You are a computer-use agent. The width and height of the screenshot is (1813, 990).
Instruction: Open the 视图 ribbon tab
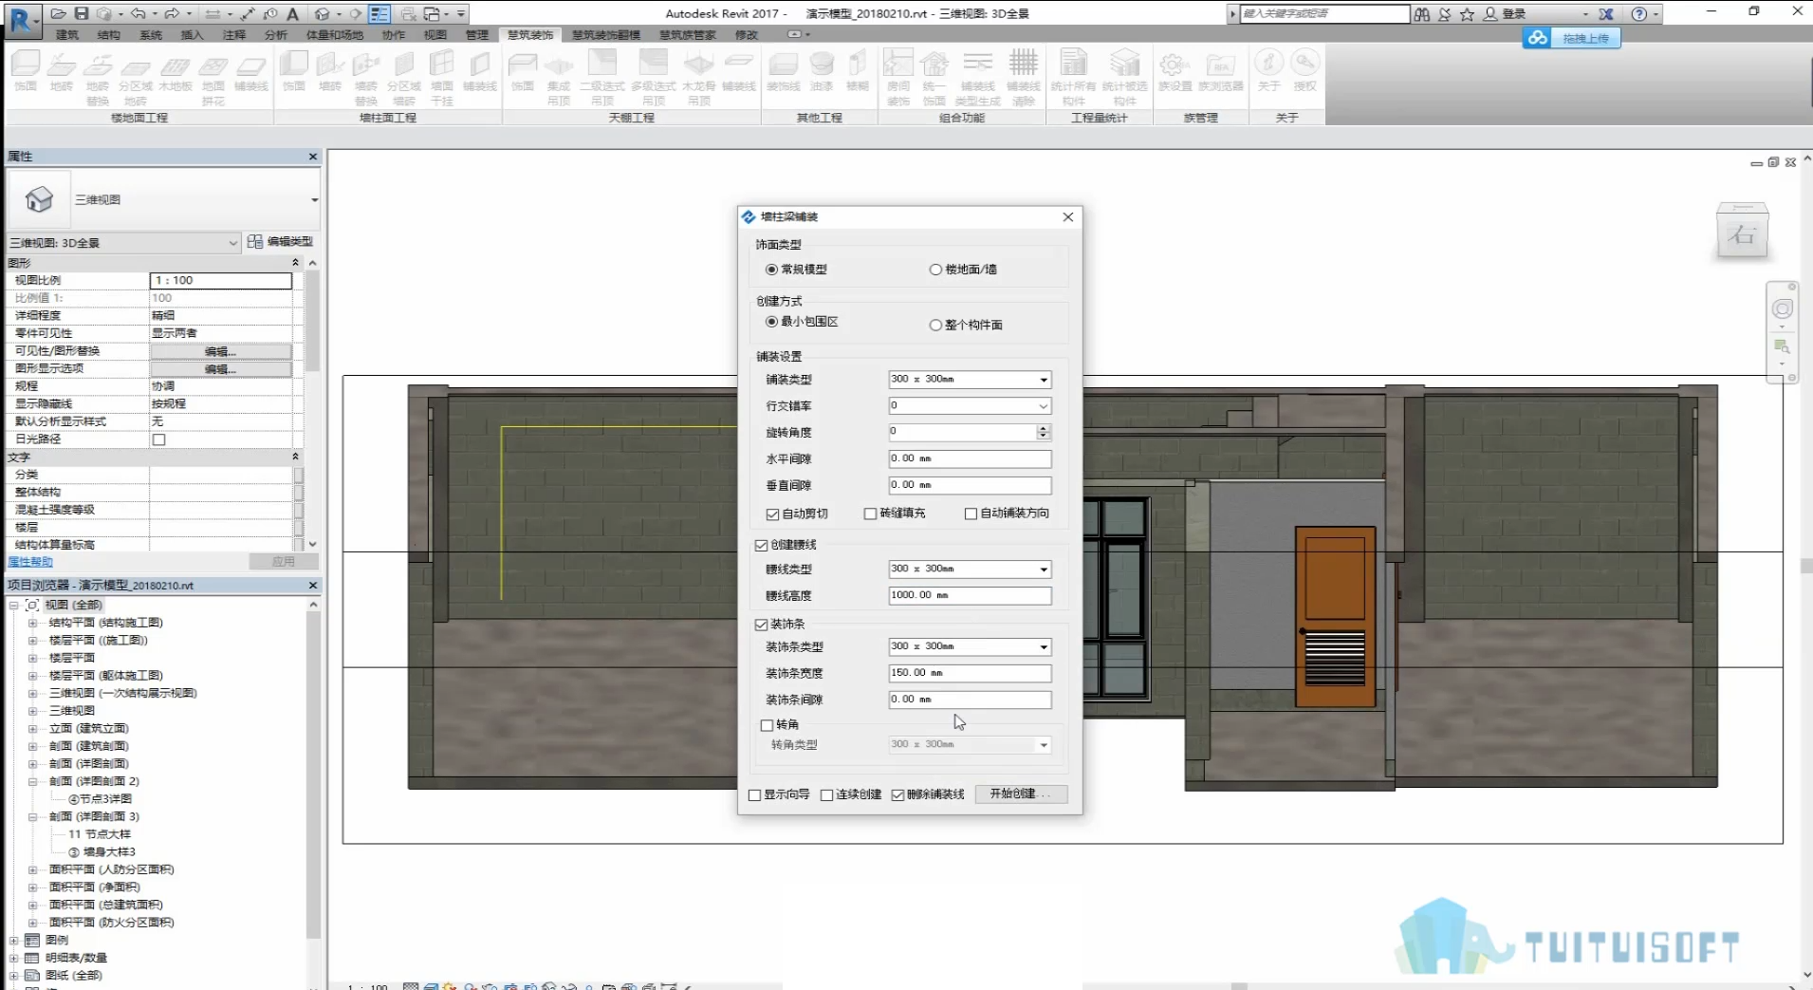(435, 35)
